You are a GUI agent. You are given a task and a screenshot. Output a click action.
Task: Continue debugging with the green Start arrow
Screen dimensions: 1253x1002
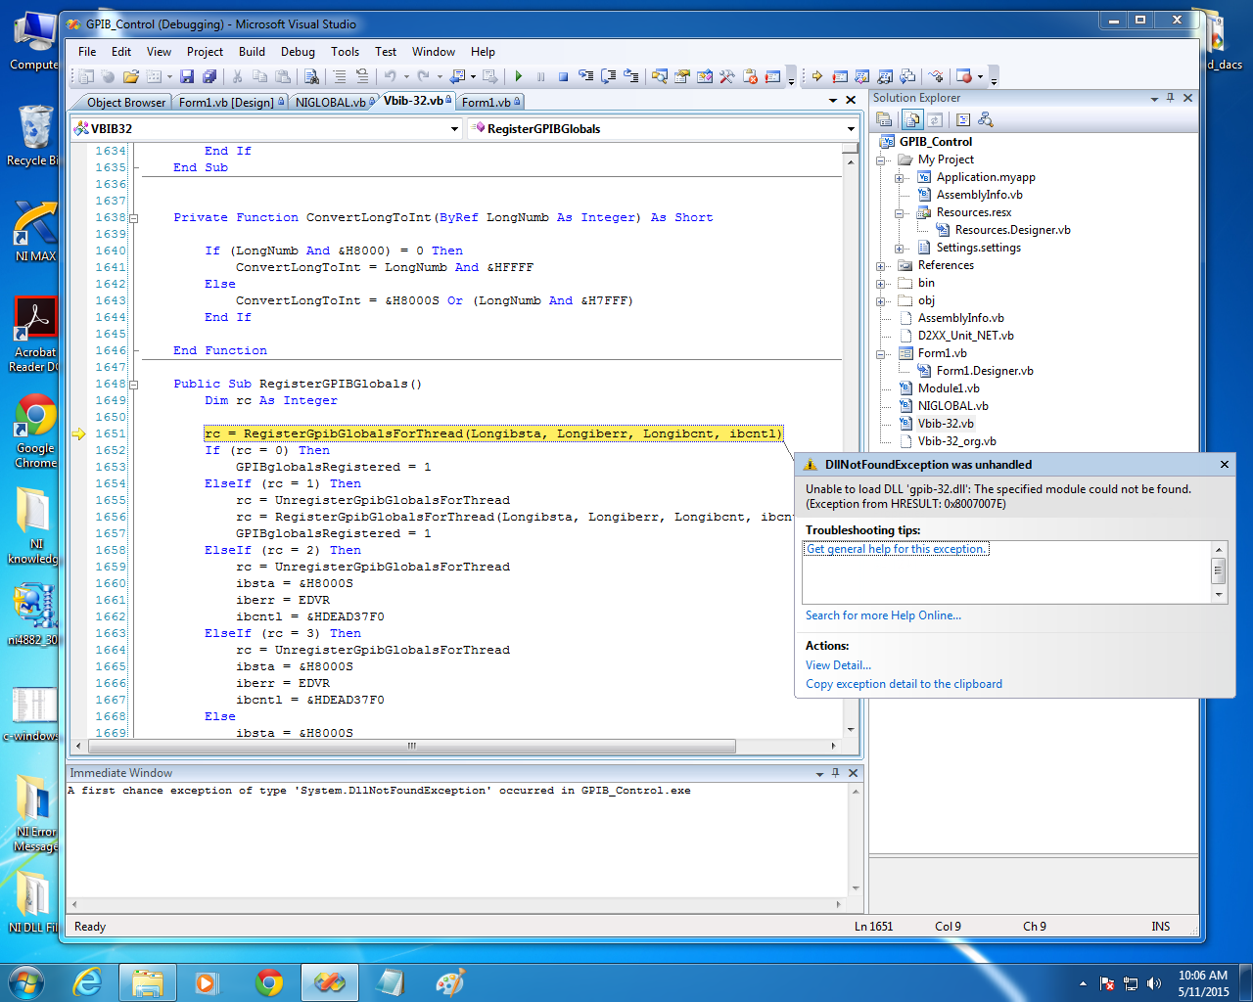(x=519, y=76)
